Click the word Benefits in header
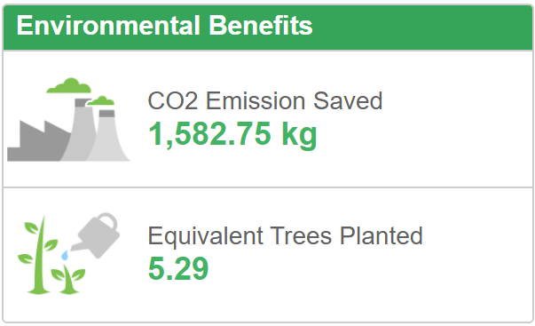 261,26
